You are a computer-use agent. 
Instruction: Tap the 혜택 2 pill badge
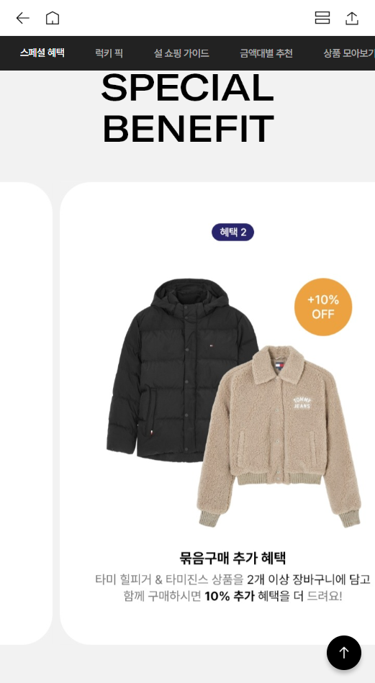coord(233,232)
